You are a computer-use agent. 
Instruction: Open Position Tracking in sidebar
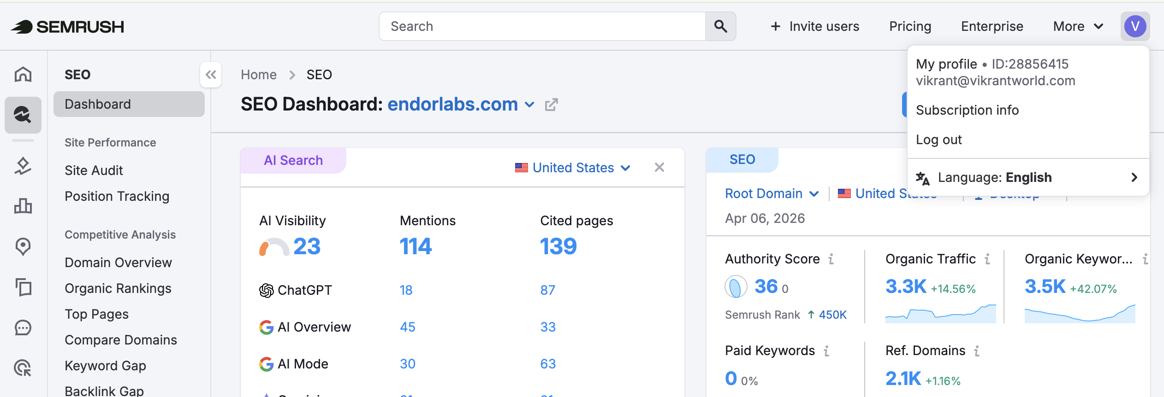[x=117, y=196]
